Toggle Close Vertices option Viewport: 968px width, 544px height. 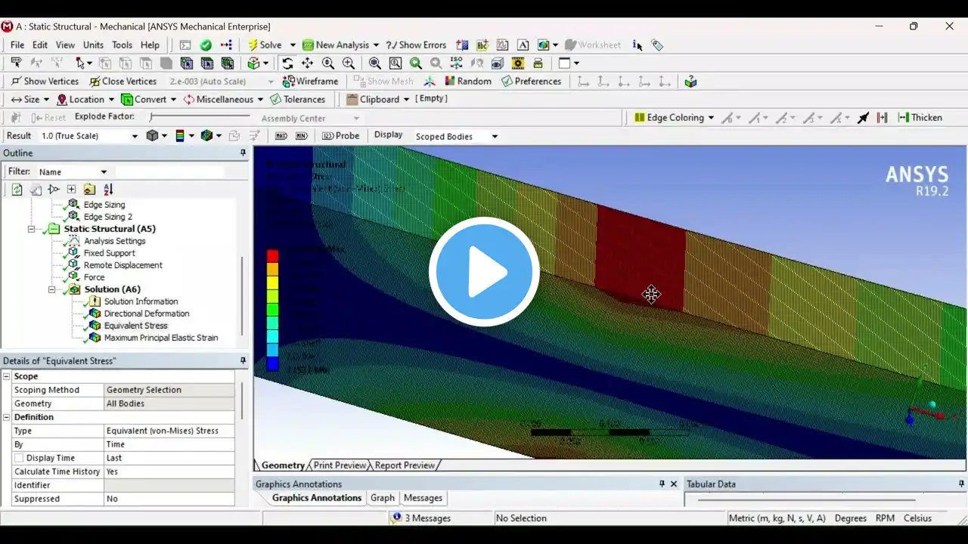pos(123,82)
